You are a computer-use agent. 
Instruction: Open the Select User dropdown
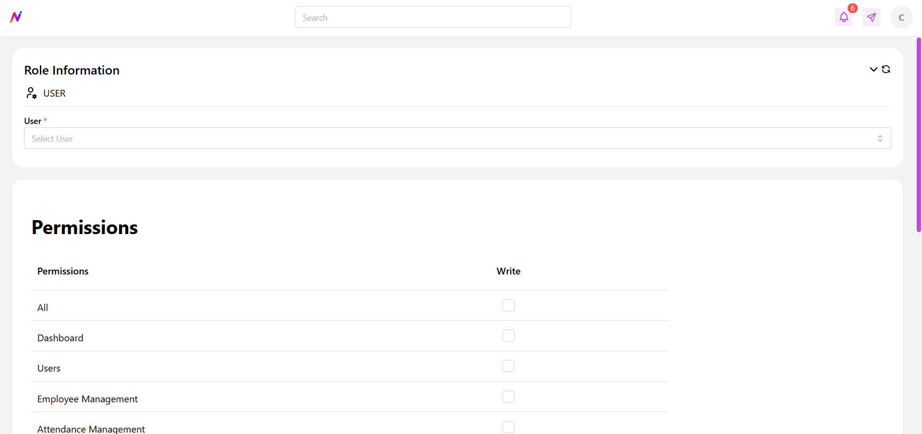tap(457, 138)
